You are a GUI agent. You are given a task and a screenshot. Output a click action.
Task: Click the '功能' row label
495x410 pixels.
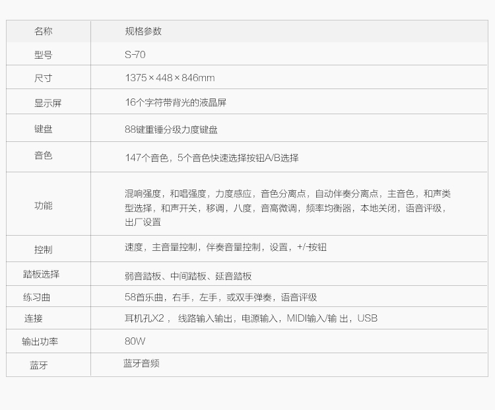[44, 205]
